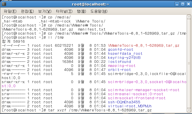Click the manifest.txt filename

92,29
